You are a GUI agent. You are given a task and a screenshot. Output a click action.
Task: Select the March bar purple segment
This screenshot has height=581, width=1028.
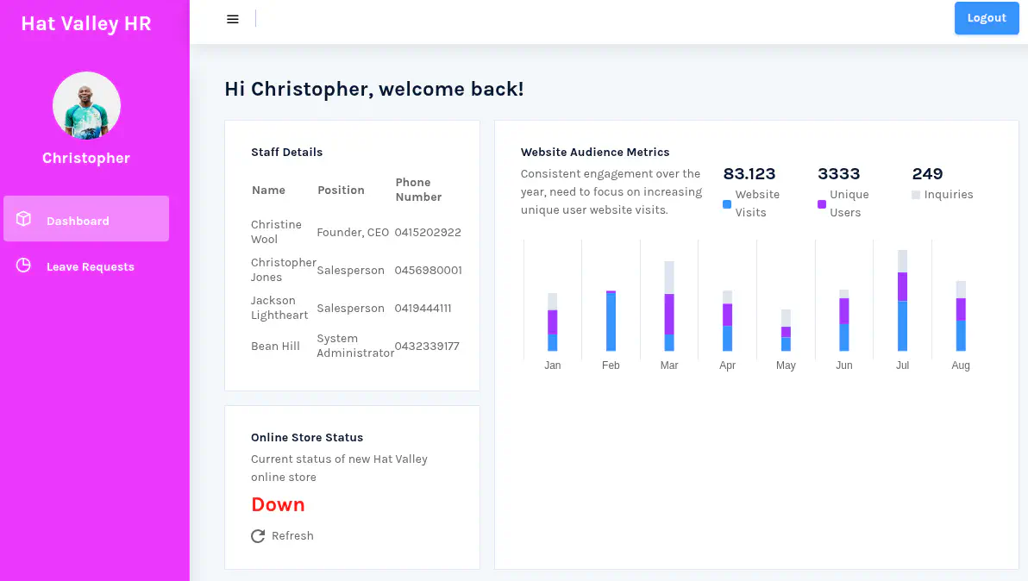point(669,314)
